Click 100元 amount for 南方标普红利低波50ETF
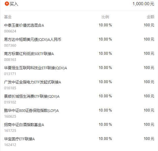The width and height of the screenshot is (158, 151). pos(149,54)
